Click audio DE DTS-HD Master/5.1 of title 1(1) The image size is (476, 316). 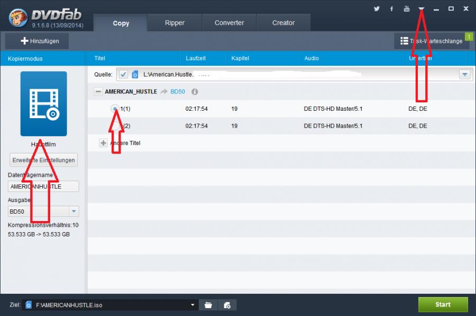click(333, 109)
